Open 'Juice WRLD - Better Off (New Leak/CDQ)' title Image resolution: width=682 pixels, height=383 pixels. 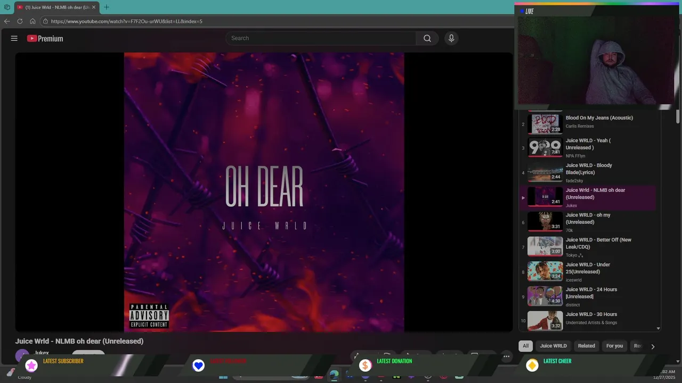pyautogui.click(x=598, y=243)
